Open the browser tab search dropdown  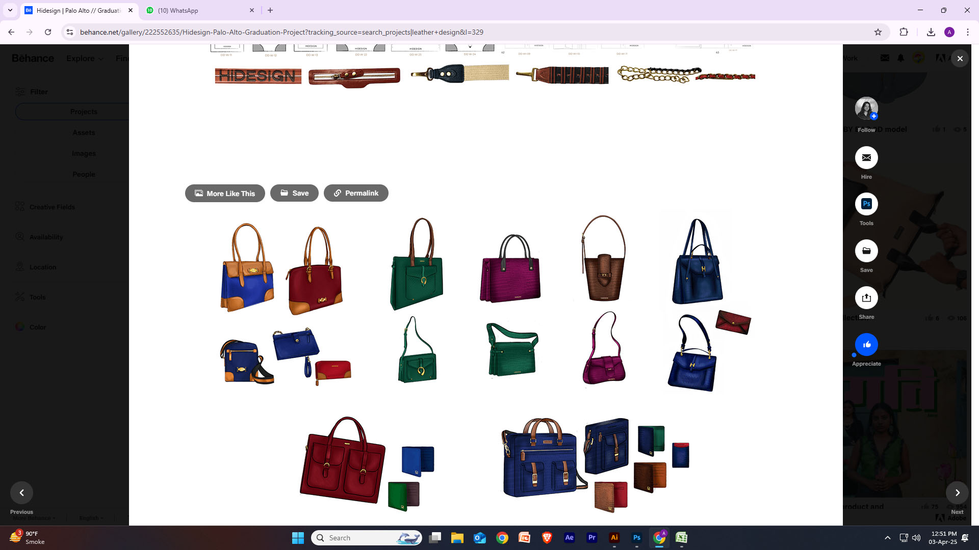tap(10, 10)
